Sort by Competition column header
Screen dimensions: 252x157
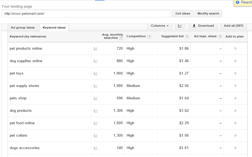click(136, 36)
